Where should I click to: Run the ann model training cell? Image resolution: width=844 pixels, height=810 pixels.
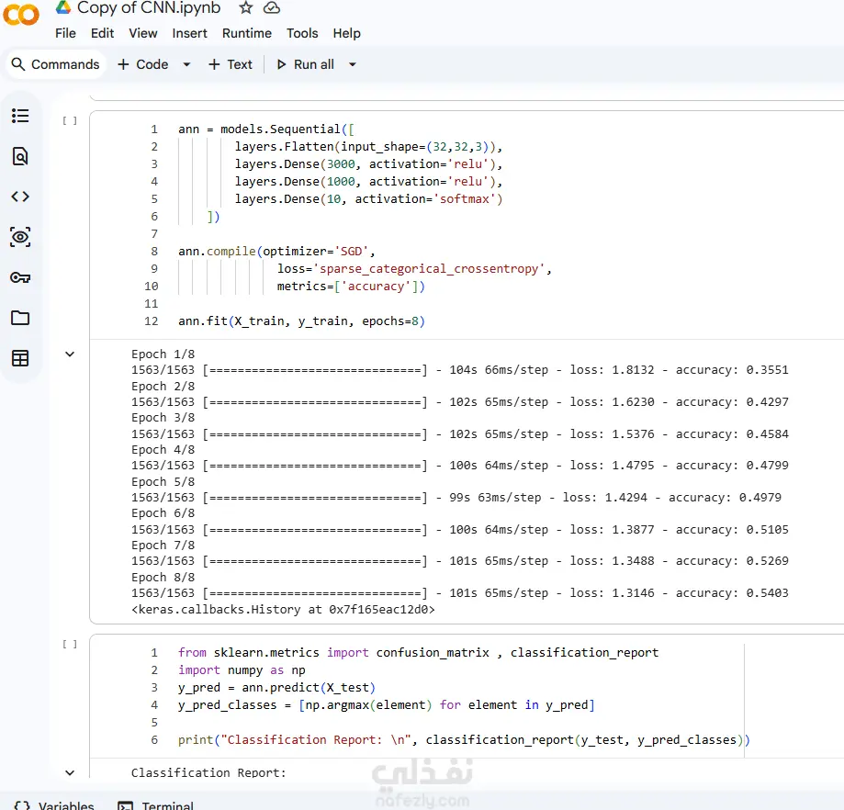70,120
